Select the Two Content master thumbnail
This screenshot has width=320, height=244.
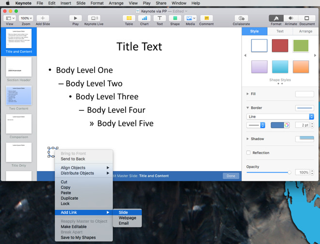pyautogui.click(x=19, y=96)
